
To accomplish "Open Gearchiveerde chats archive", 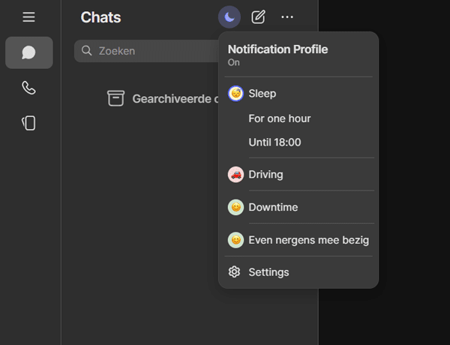I will click(x=172, y=98).
